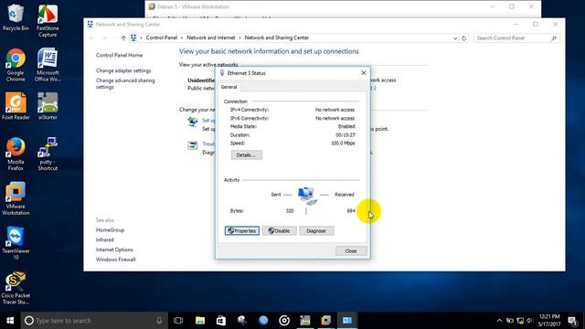This screenshot has height=329, width=585.
Task: Launch TeamViewer 10 from the desktop
Action: [16, 243]
